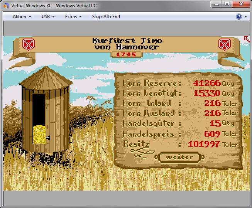This screenshot has height=208, width=252.
Task: Maximize the Virtual PC window
Action: click(227, 4)
